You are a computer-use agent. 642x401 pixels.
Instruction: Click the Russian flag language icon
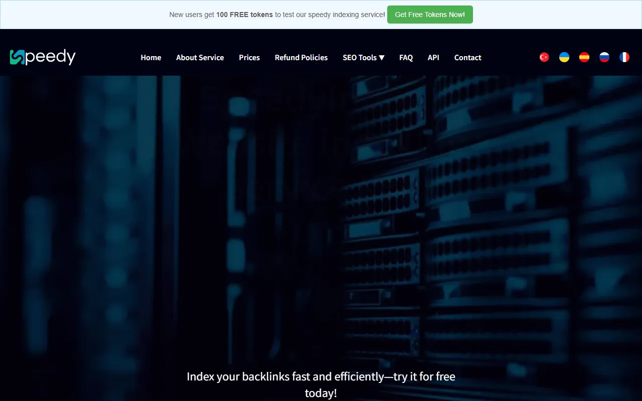tap(604, 57)
